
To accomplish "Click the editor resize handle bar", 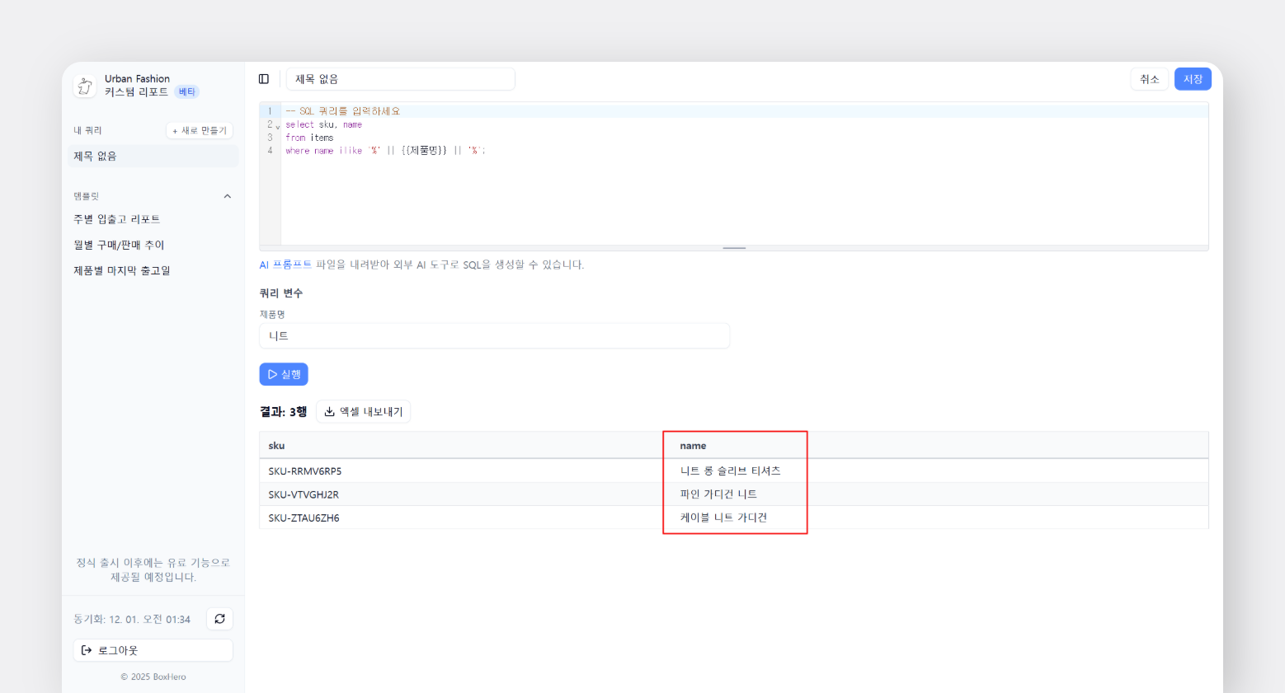I will (x=733, y=248).
